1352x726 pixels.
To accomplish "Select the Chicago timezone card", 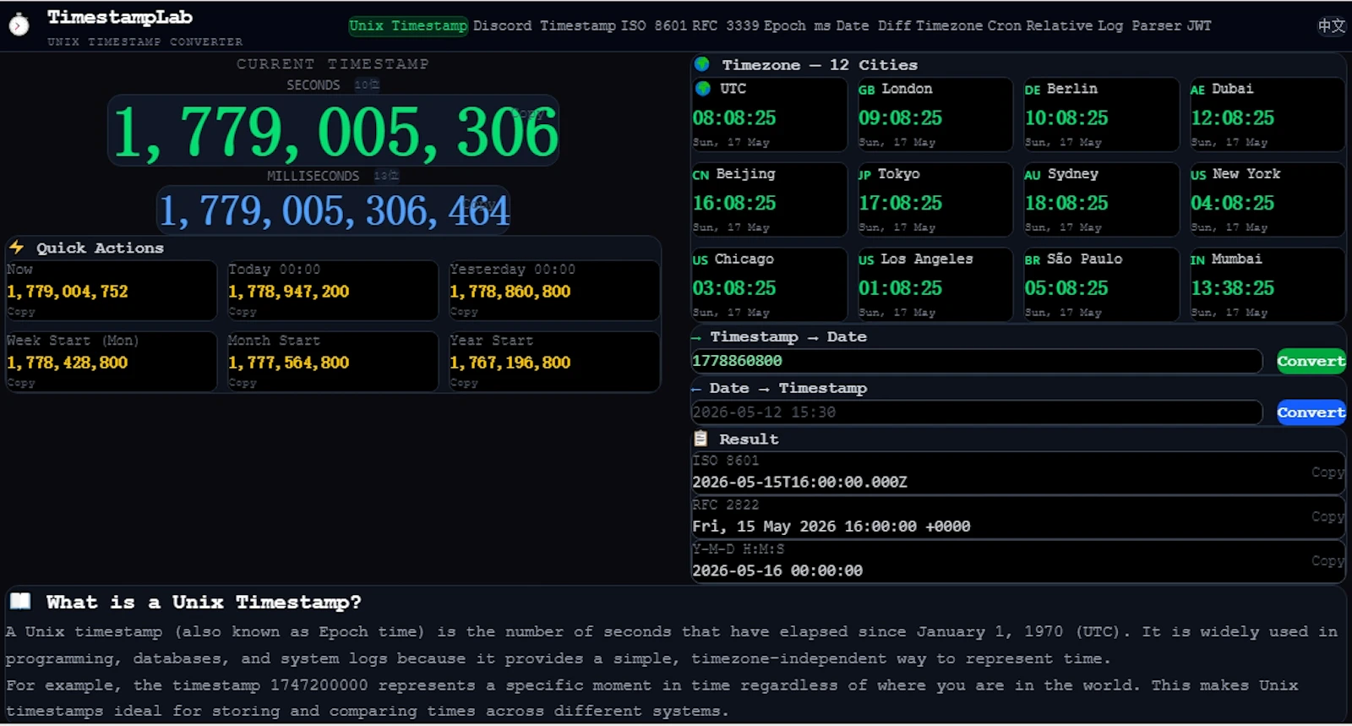I will [769, 285].
